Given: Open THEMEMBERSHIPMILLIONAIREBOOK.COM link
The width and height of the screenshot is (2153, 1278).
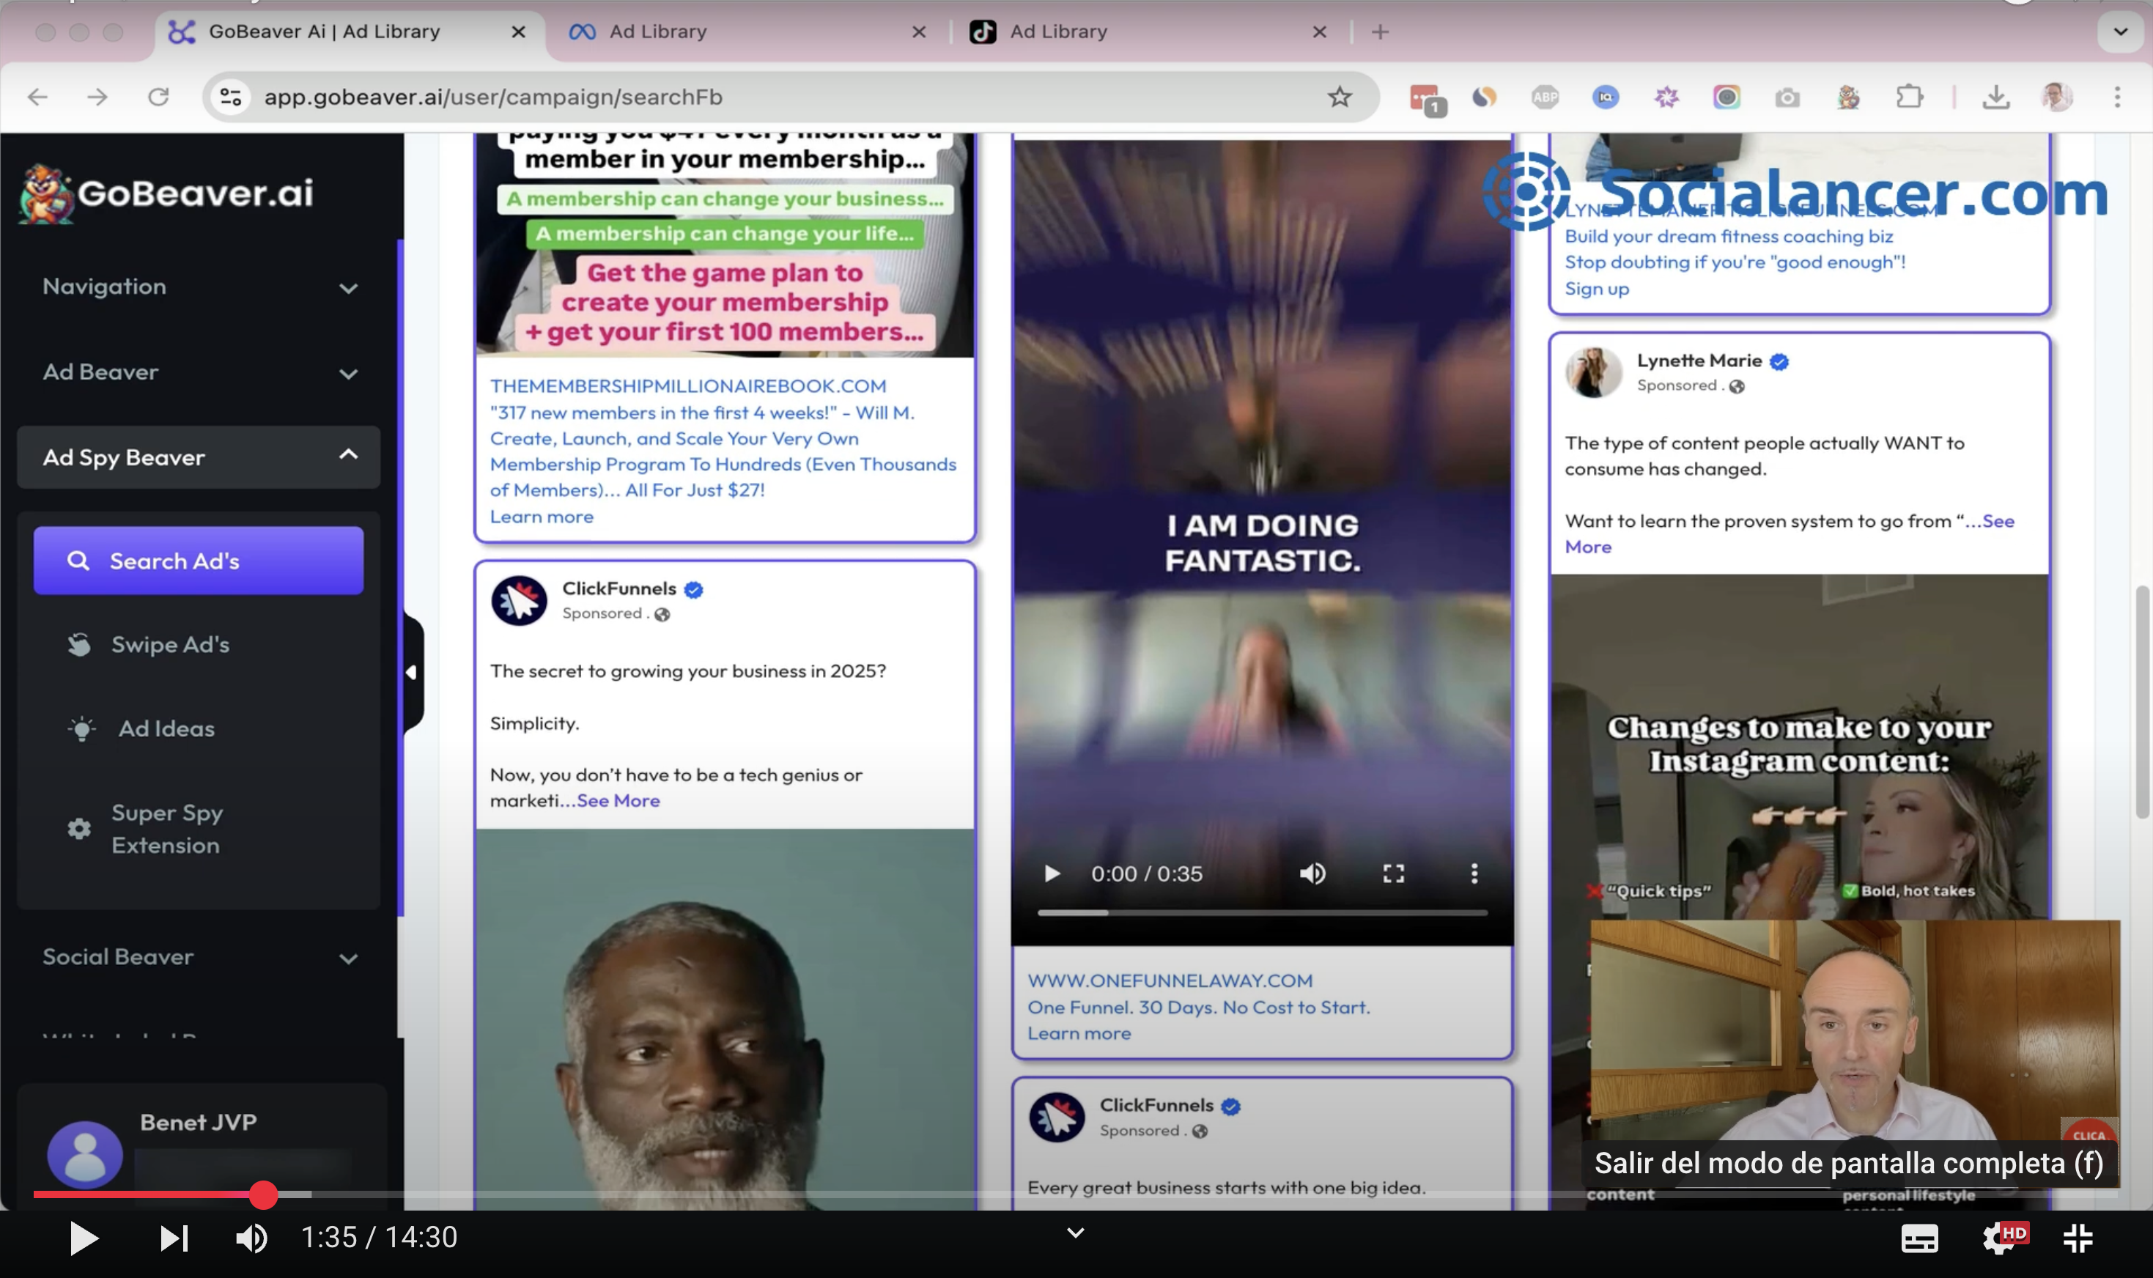Looking at the screenshot, I should pos(688,387).
